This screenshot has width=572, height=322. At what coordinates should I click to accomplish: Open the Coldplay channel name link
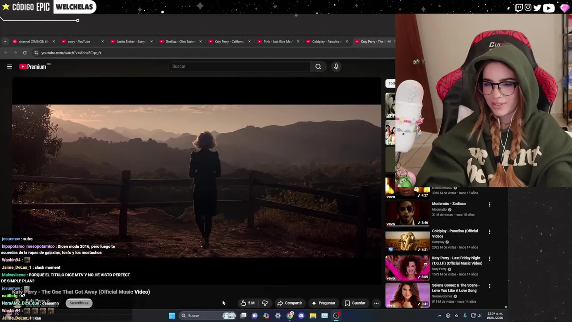(438, 242)
